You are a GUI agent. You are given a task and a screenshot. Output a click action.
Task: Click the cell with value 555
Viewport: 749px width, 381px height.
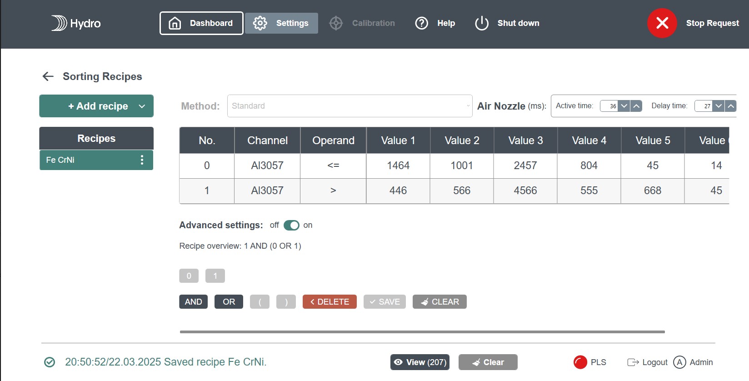point(589,191)
